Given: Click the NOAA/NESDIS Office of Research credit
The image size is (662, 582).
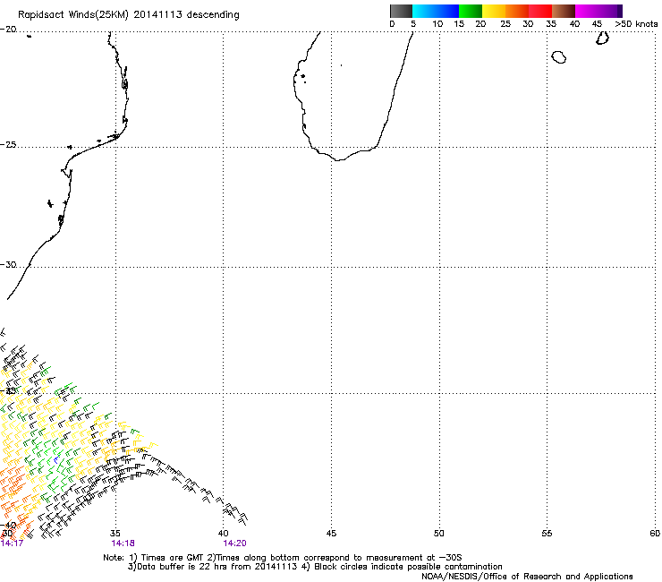Looking at the screenshot, I should point(527,577).
